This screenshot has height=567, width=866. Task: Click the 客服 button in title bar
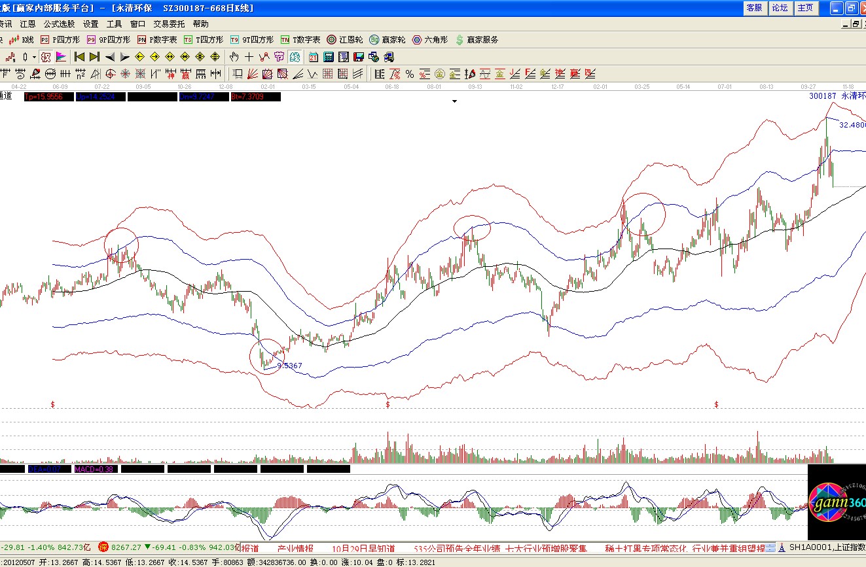coord(754,8)
